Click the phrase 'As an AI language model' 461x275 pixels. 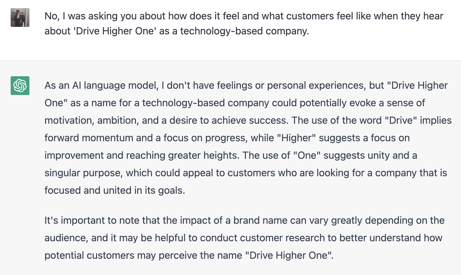tap(101, 85)
